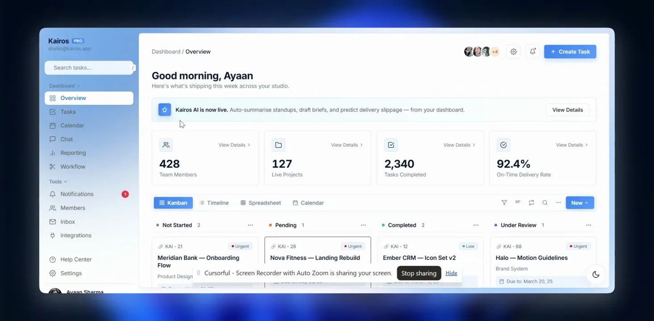Click the red notification count badge in the sidebar

point(125,194)
